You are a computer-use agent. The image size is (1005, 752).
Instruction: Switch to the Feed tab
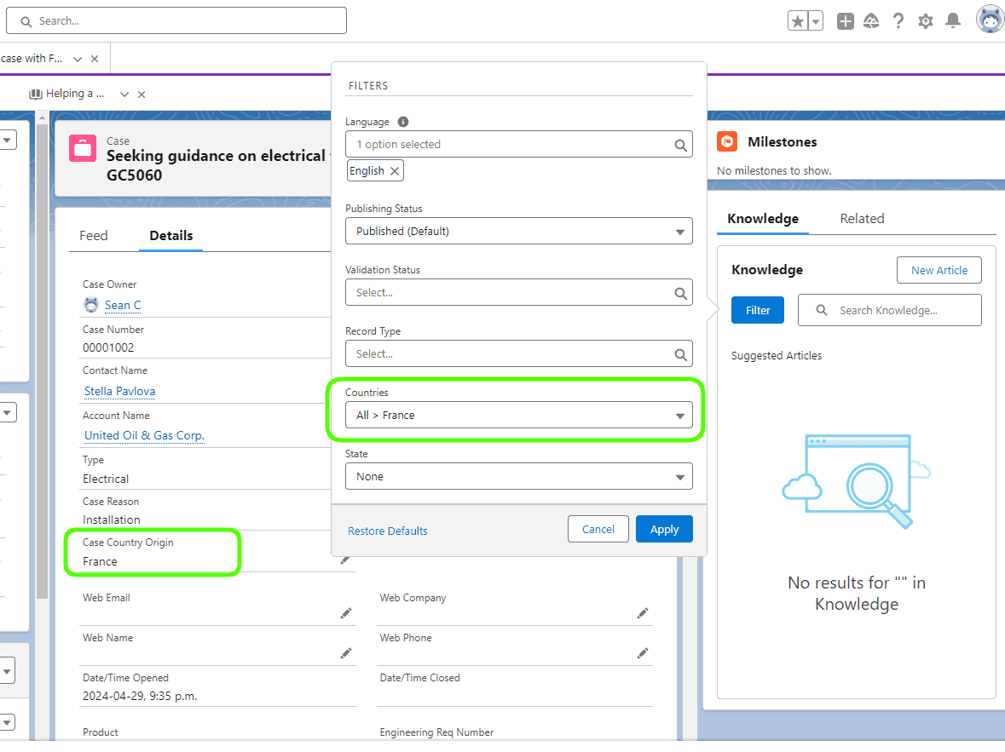[x=94, y=236]
